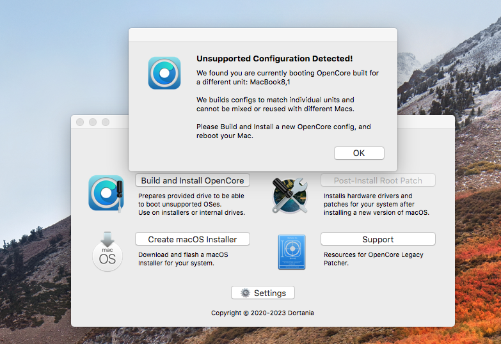Click the close button on the main window
501x344 pixels.
coord(80,122)
